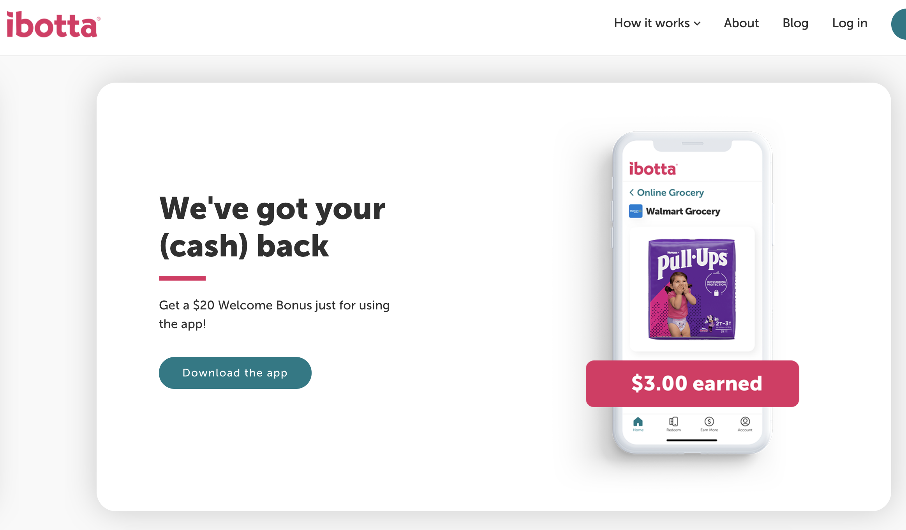Click the $3.00 earned cashback banner
This screenshot has height=530, width=906.
click(x=692, y=382)
